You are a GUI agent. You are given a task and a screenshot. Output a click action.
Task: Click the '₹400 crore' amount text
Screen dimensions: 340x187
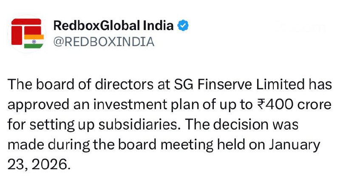[294, 104]
